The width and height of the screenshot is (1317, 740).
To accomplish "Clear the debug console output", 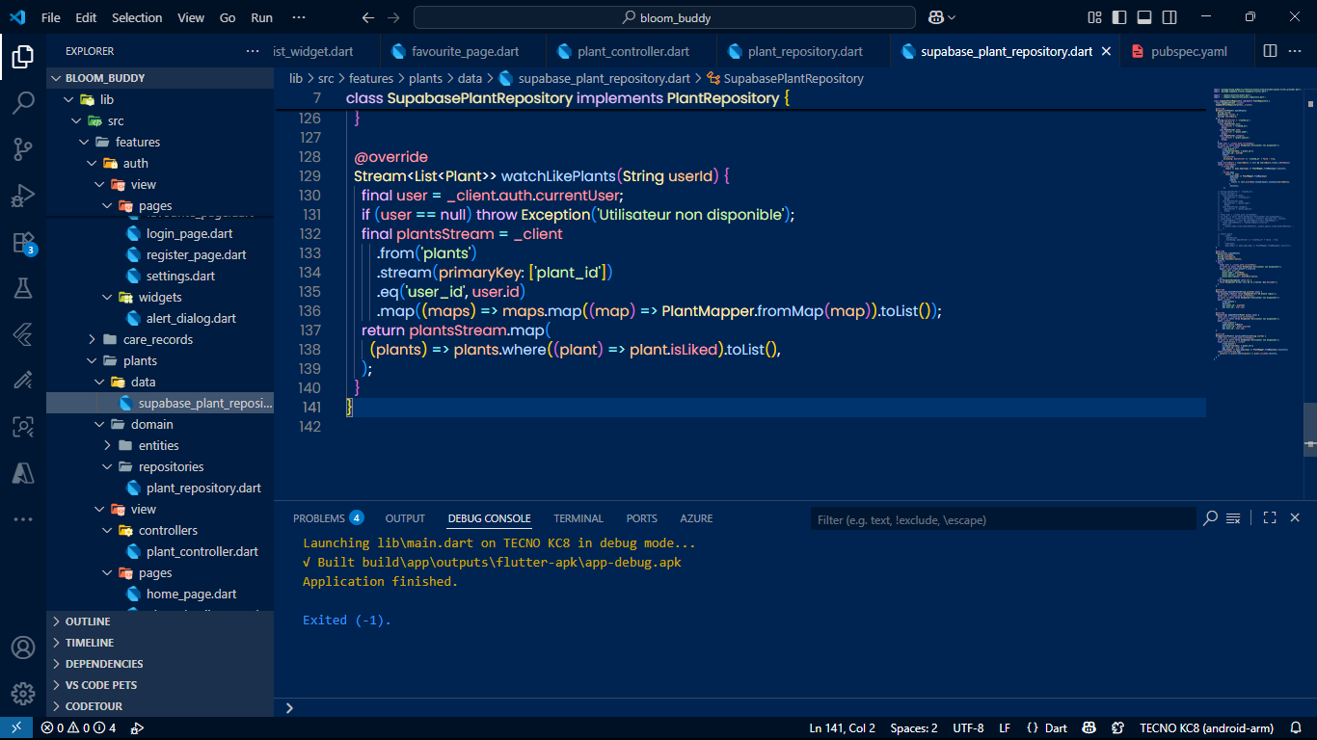I will 1233,518.
